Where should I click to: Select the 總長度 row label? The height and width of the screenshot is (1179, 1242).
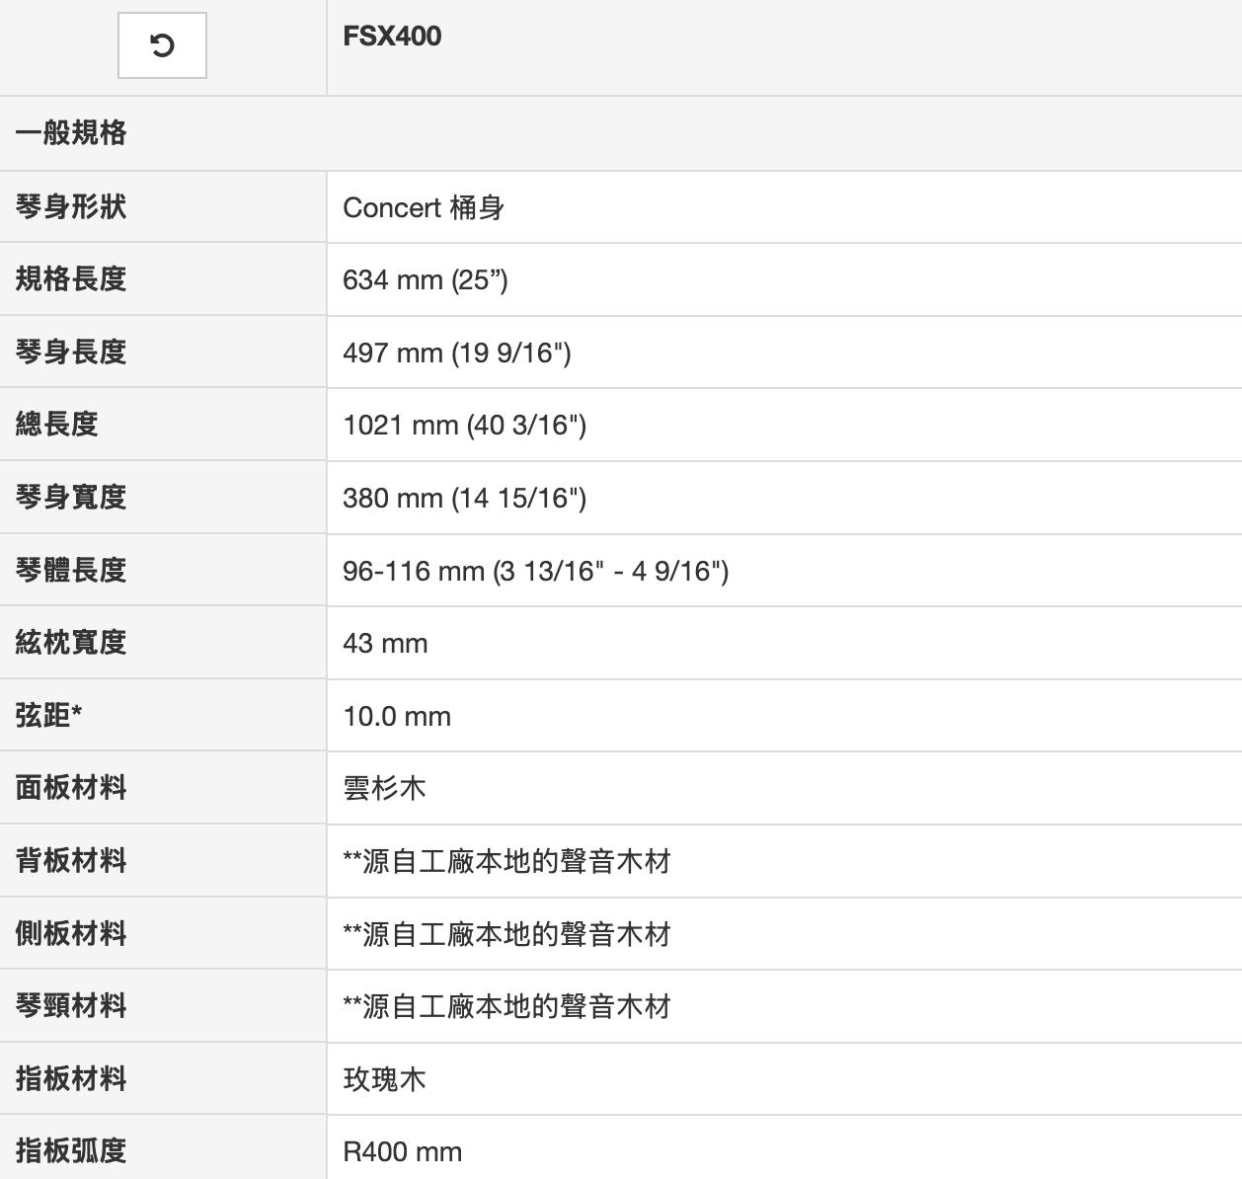point(57,425)
